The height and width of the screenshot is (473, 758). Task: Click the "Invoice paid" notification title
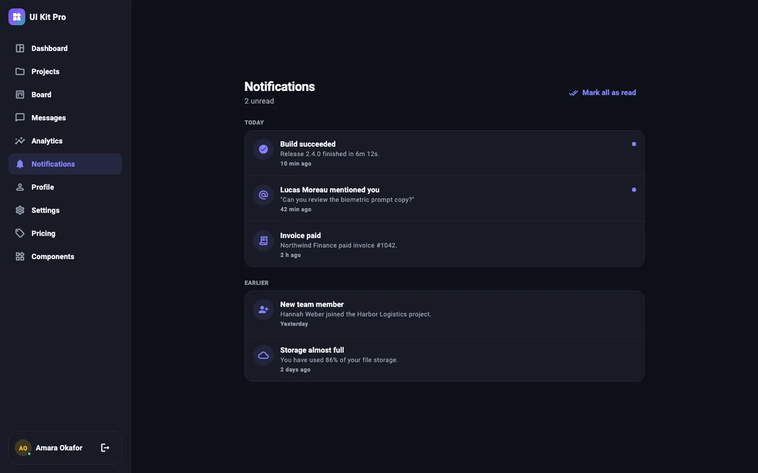(x=301, y=235)
